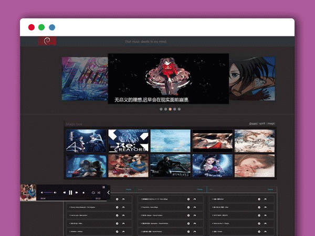The height and width of the screenshot is (236, 315).
Task: Click the add icon on first middle-list song
Action: [x=188, y=199]
